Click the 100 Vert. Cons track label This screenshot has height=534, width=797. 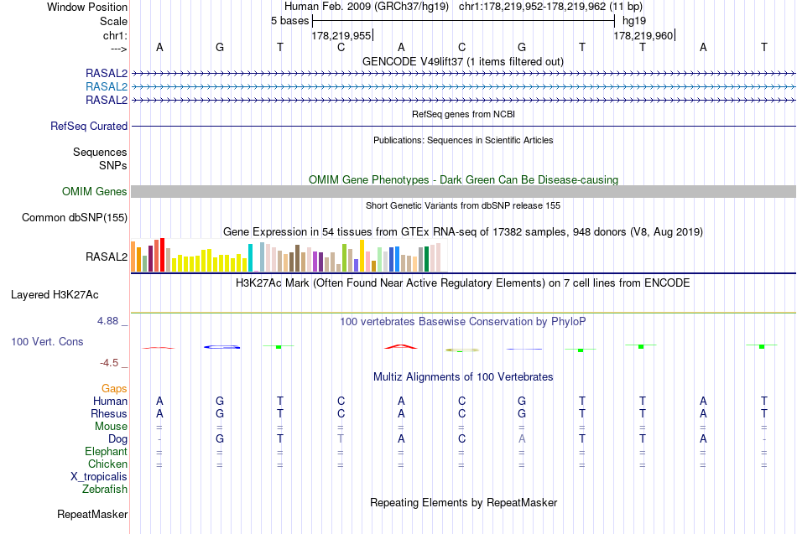pos(47,342)
